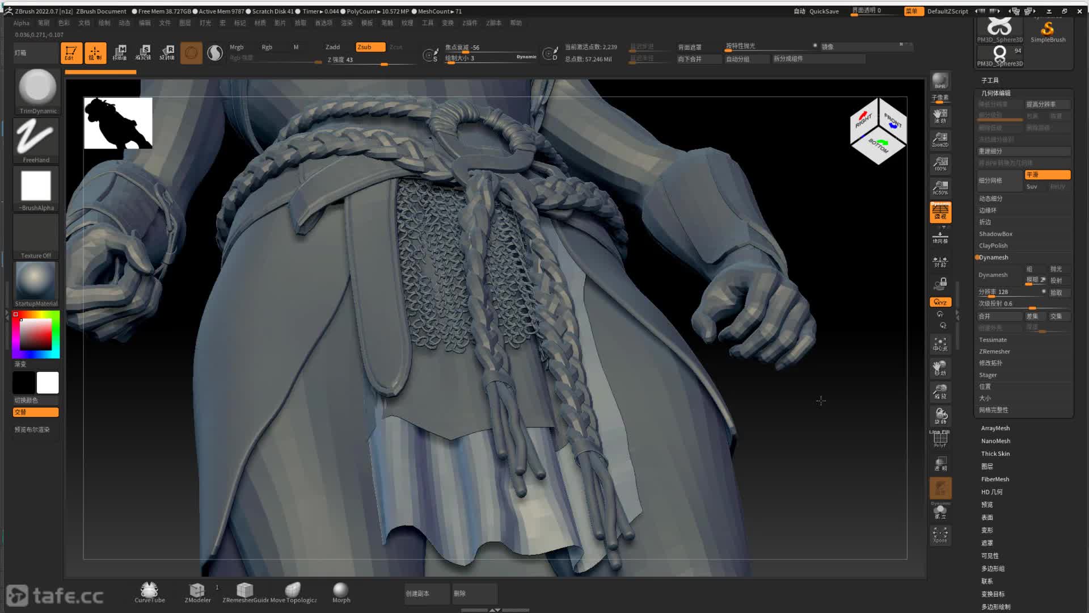Screen dimensions: 1089x613
Task: Toggle the Dynamic perspective (透视) button
Action: [x=940, y=212]
